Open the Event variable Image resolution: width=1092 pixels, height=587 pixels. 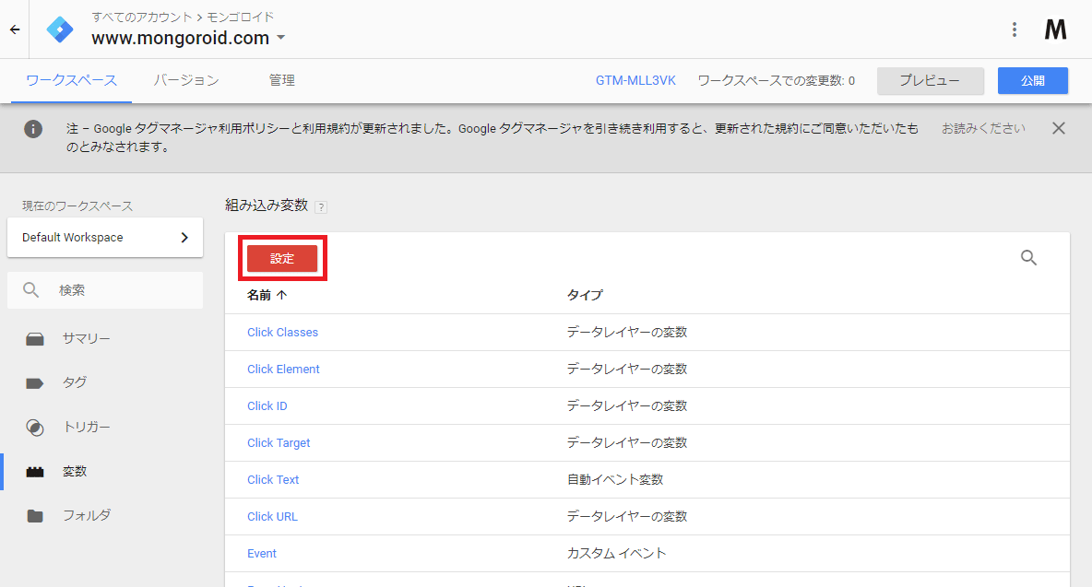point(262,554)
